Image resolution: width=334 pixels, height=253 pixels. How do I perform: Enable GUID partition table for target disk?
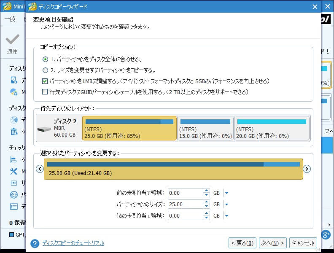[45, 92]
